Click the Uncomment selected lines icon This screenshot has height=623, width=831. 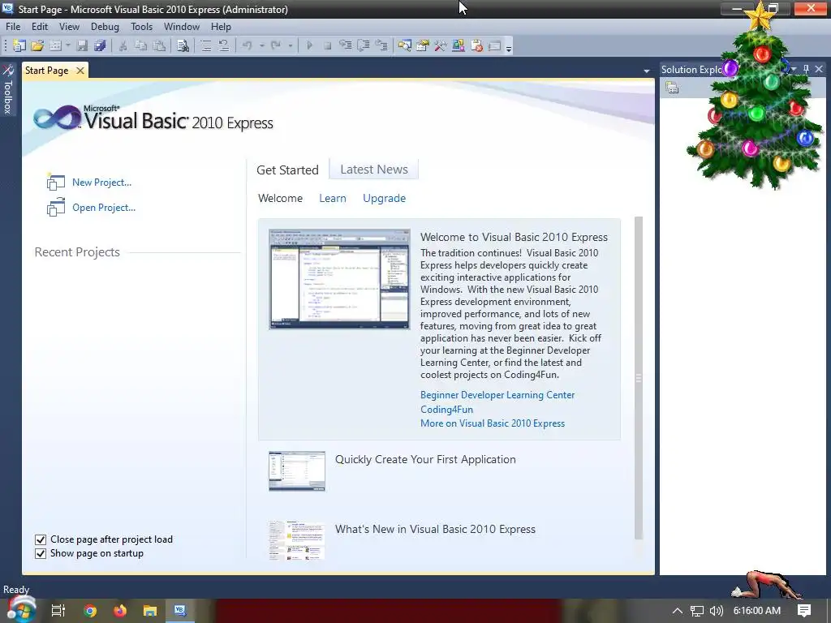(x=224, y=45)
